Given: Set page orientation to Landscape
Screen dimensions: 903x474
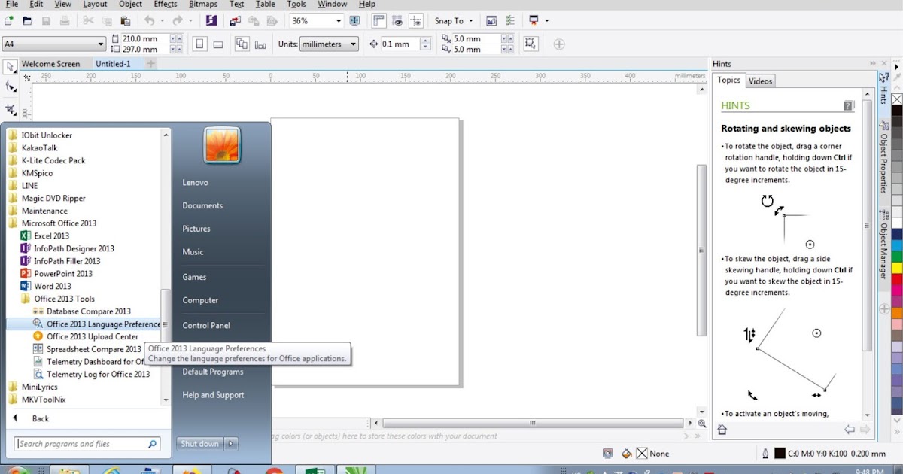Looking at the screenshot, I should 218,44.
